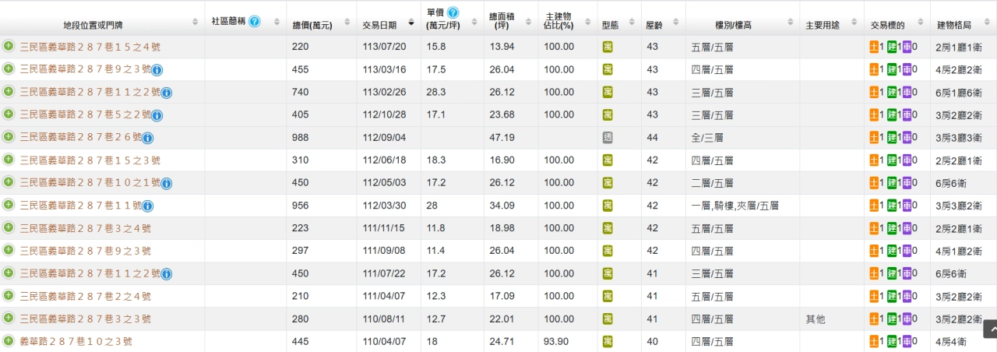Click orange 土 badge in the 287巷11號 row

click(875, 206)
